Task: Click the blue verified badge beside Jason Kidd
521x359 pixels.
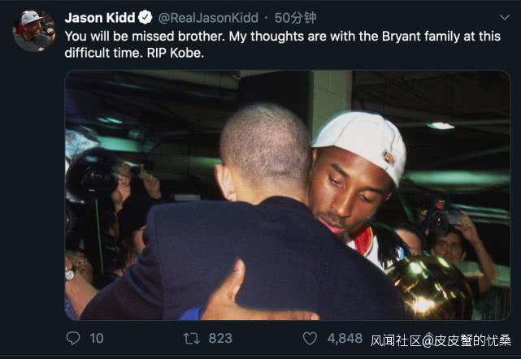Action: pyautogui.click(x=145, y=17)
